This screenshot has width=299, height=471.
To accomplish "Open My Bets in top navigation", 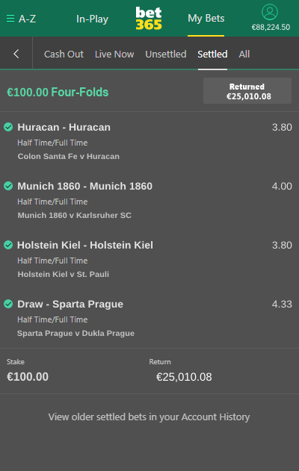I will pos(206,19).
